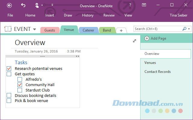193x120 pixels.
Task: Select the Venue section tab
Action: coord(69,30)
